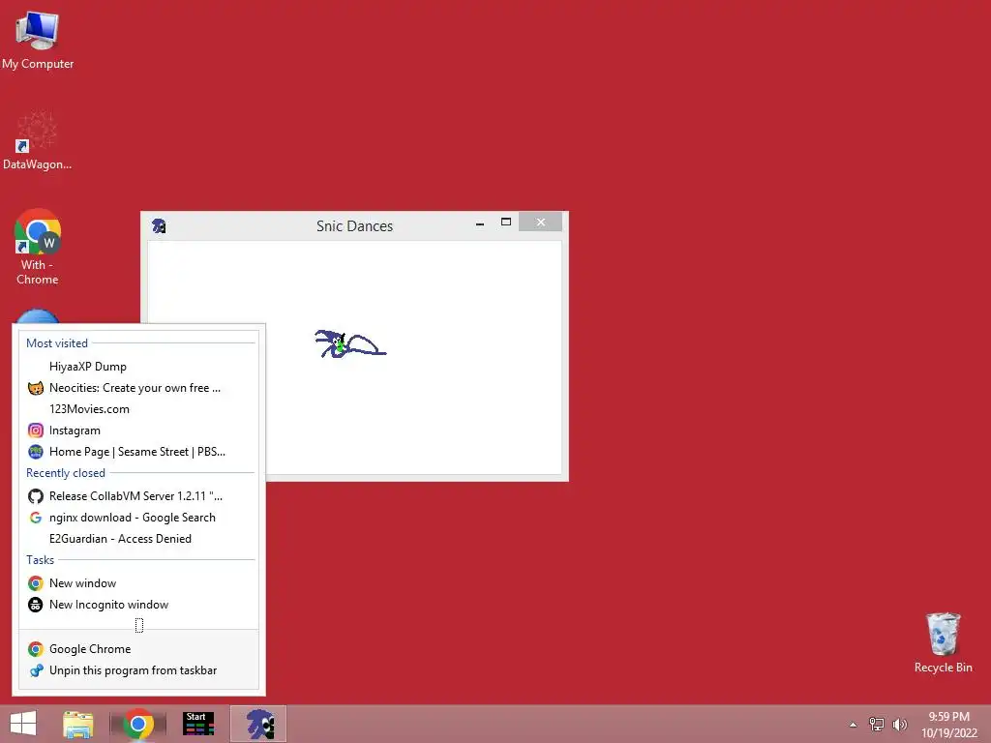Maximize the Snic Dances window
This screenshot has width=991, height=743.
point(505,223)
